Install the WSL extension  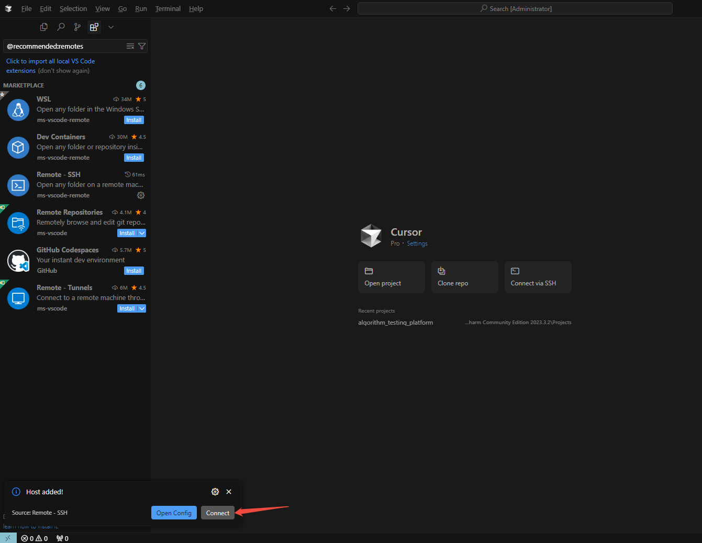click(x=134, y=120)
